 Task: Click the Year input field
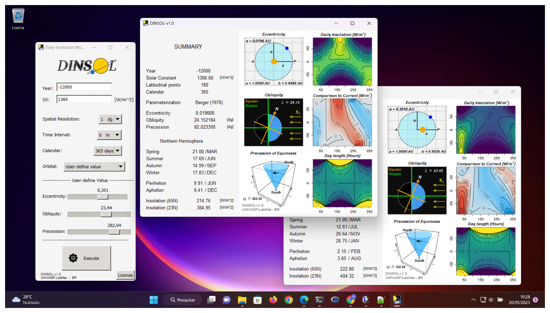click(x=84, y=87)
